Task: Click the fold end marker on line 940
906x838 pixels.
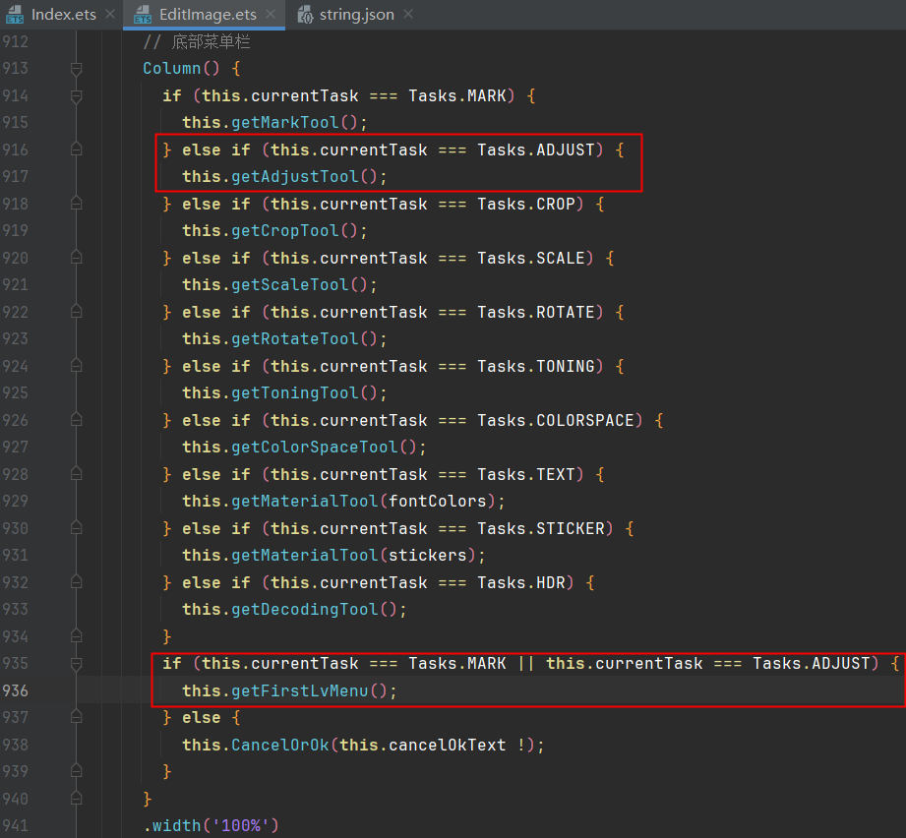Action: pos(77,799)
